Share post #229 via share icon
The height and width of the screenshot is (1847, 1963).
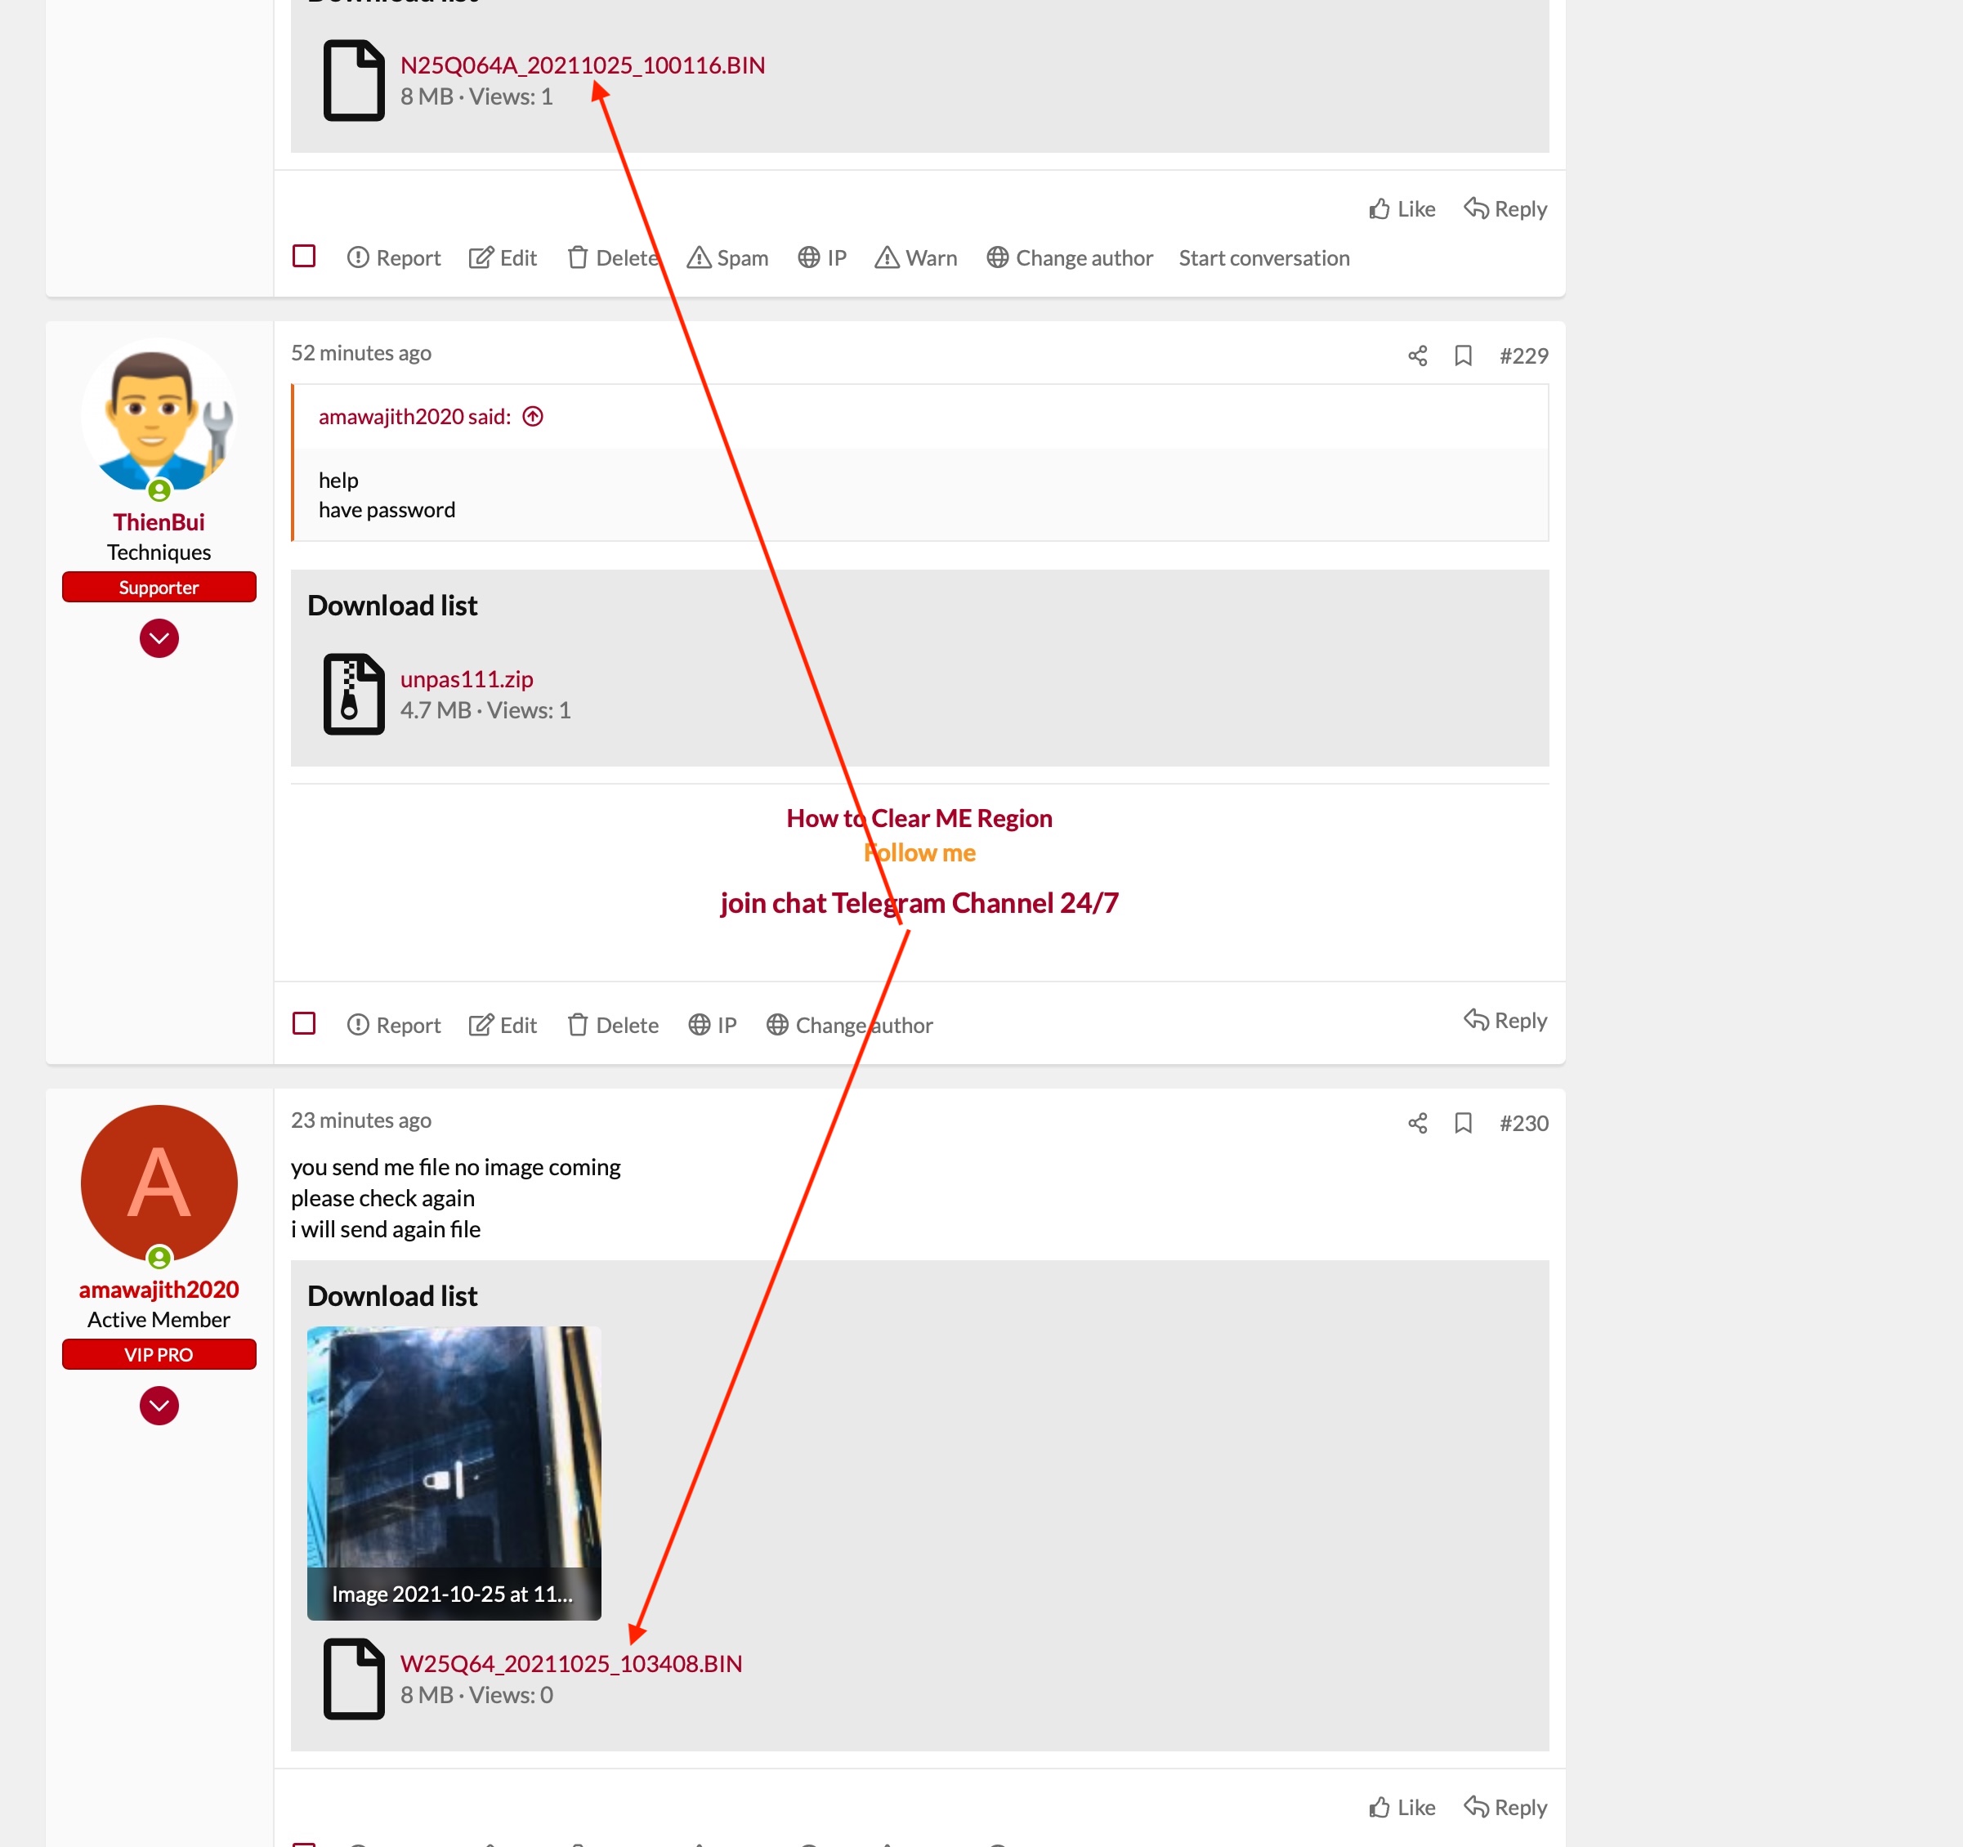click(x=1417, y=356)
